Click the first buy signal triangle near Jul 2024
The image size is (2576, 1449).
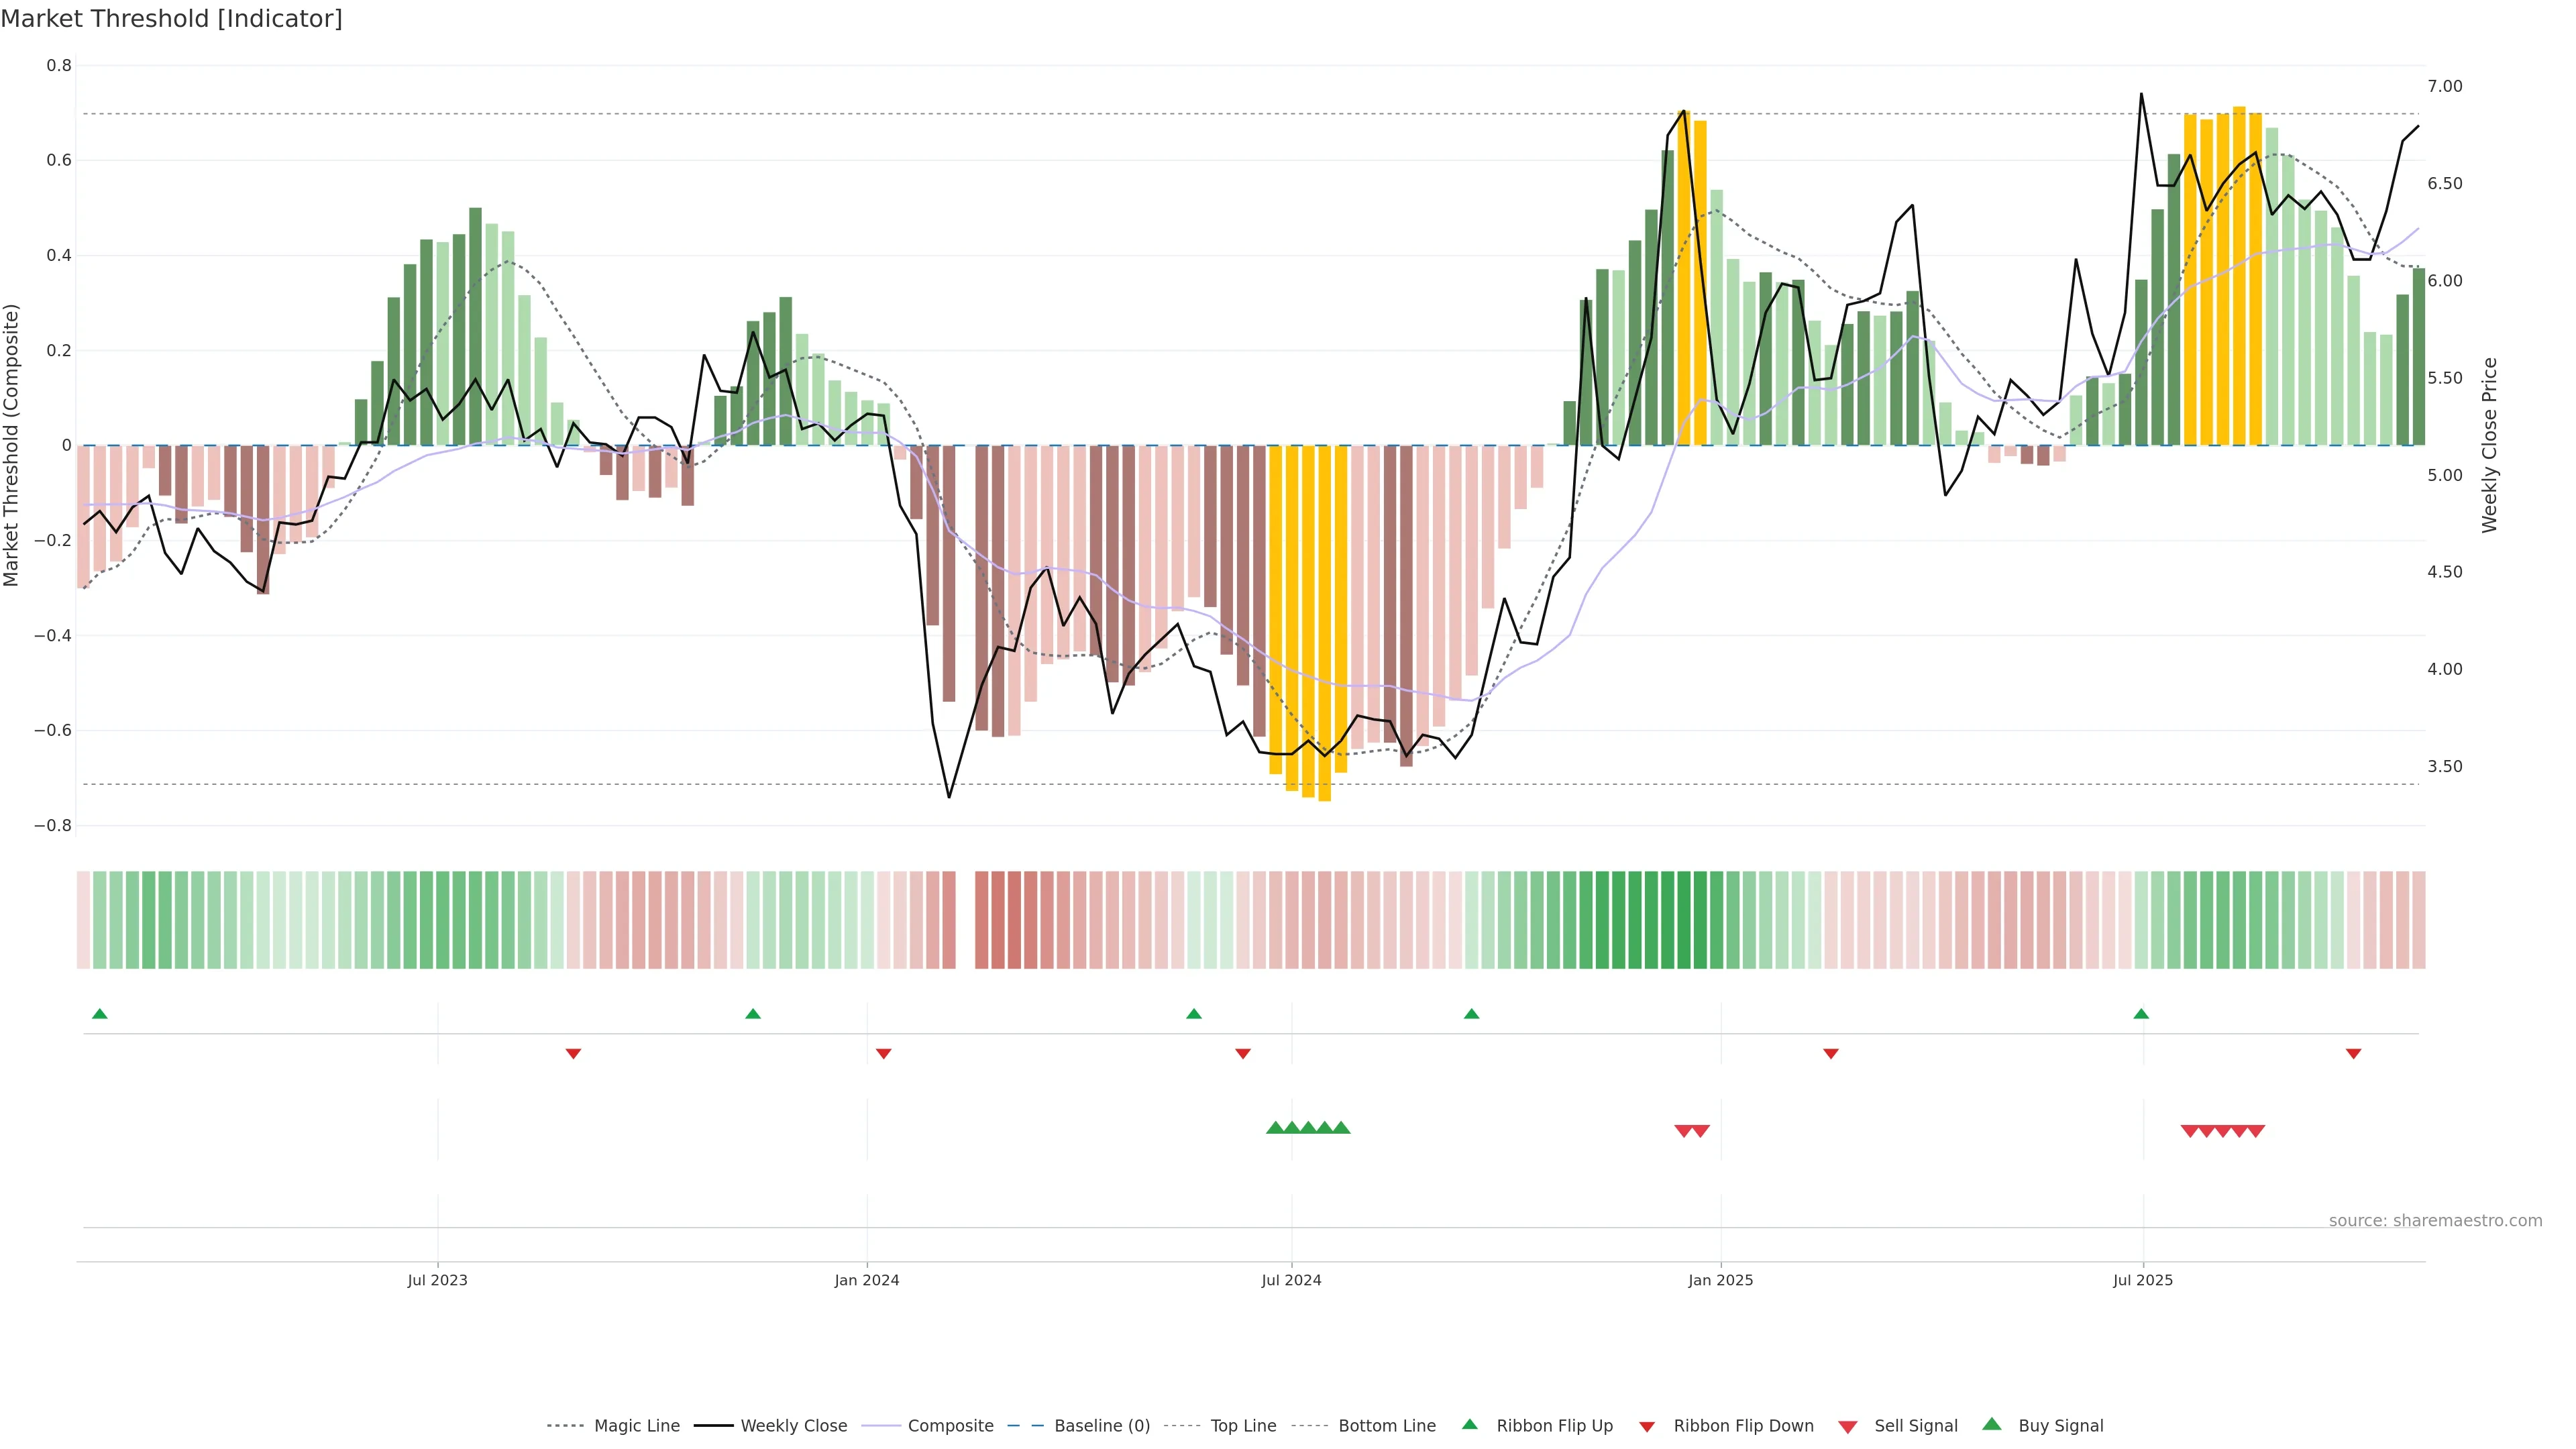[x=1275, y=1128]
